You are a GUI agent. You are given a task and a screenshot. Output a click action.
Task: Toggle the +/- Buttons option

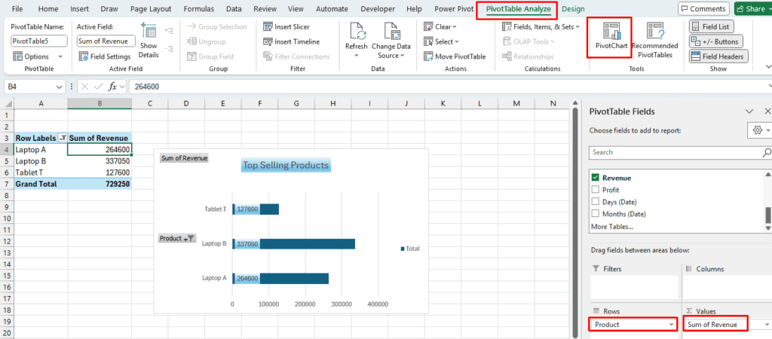pyautogui.click(x=716, y=41)
